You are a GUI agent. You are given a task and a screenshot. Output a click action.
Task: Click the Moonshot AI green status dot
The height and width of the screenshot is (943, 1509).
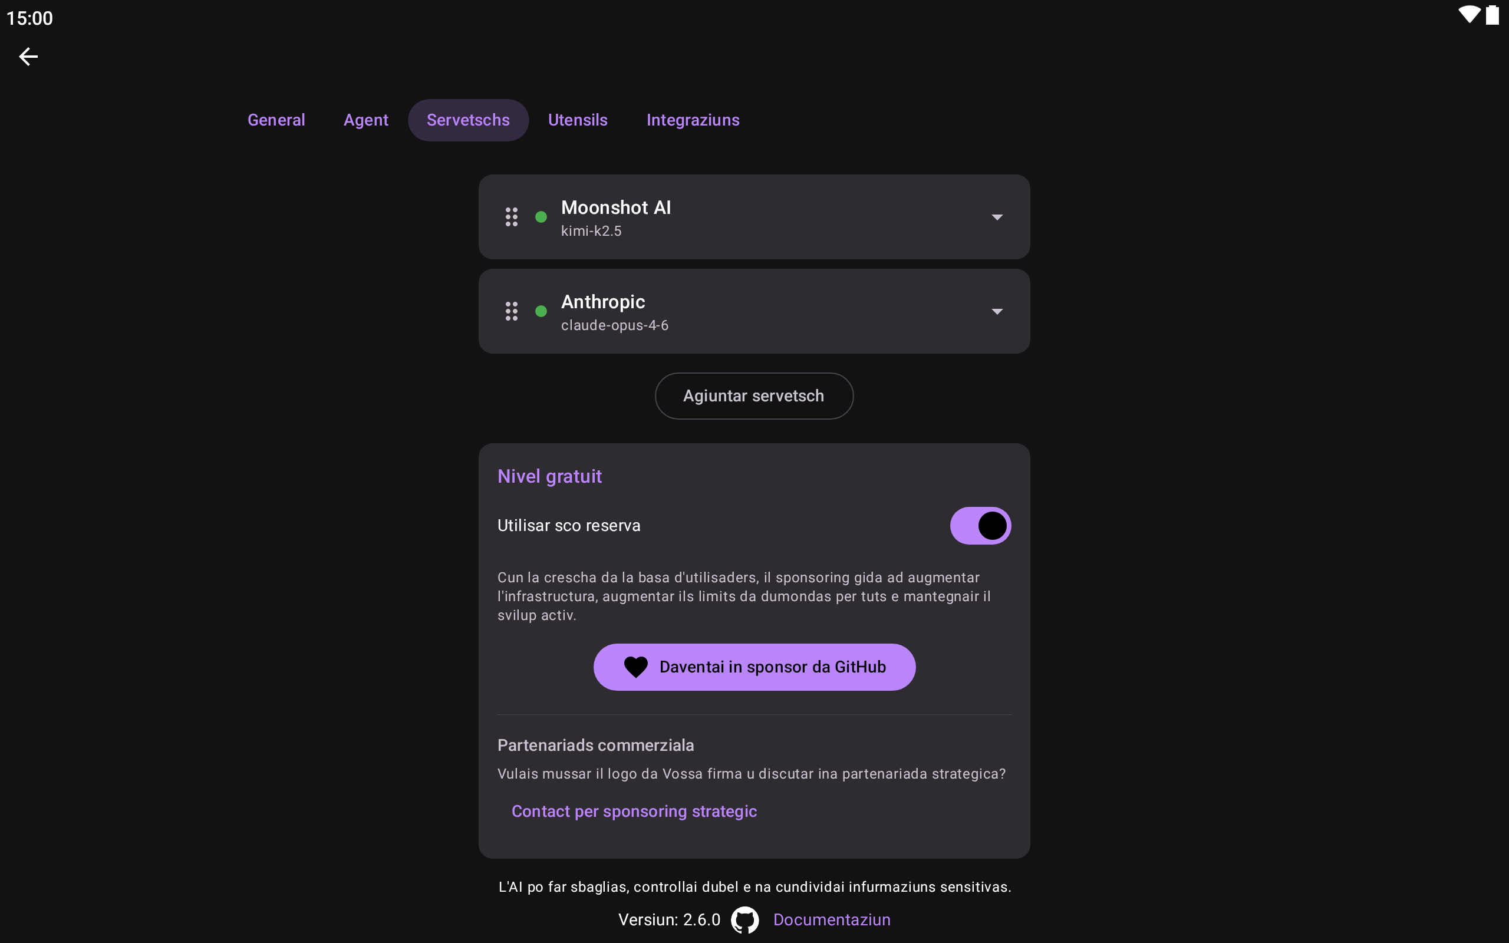pos(541,217)
